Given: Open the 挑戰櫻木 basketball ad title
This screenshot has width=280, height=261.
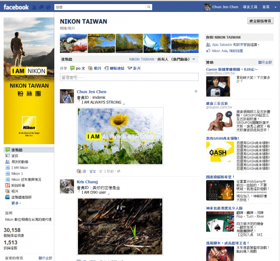Looking at the screenshot, I should tap(227, 243).
